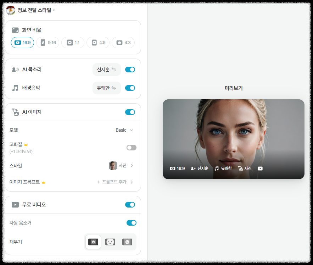The image size is (313, 265).
Task: Toggle 자동 음소거 switch
Action: (x=132, y=223)
